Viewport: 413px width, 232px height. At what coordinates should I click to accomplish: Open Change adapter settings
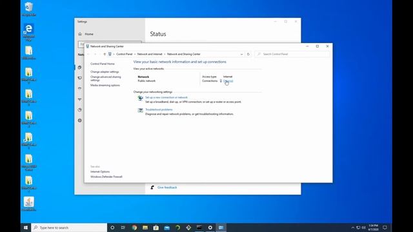[105, 72]
